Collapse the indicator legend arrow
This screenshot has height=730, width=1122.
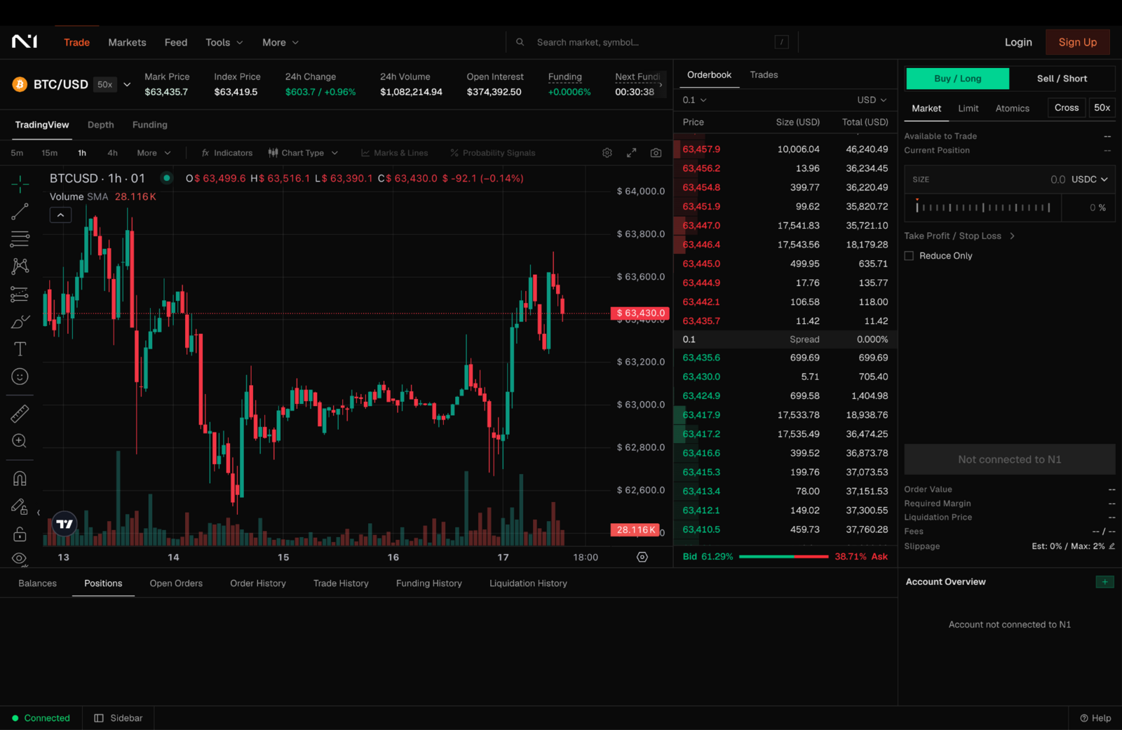61,215
